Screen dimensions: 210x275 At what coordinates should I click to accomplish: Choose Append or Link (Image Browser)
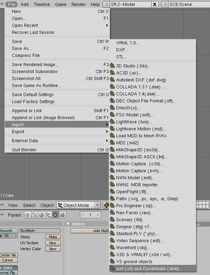click(57, 117)
